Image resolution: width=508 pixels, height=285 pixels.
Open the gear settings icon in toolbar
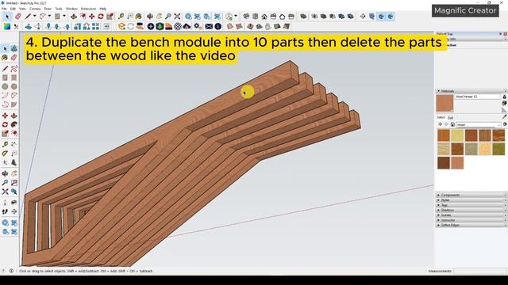coord(198,26)
